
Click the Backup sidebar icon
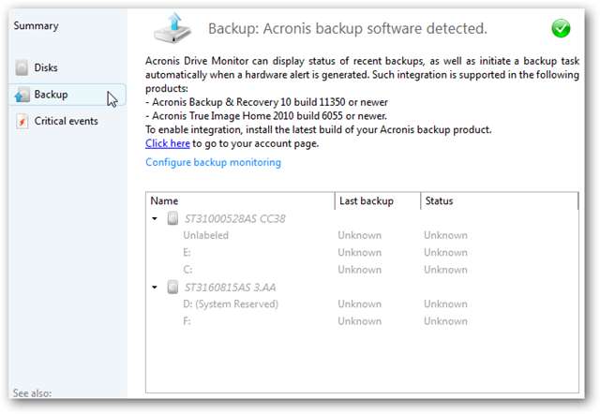[x=21, y=95]
